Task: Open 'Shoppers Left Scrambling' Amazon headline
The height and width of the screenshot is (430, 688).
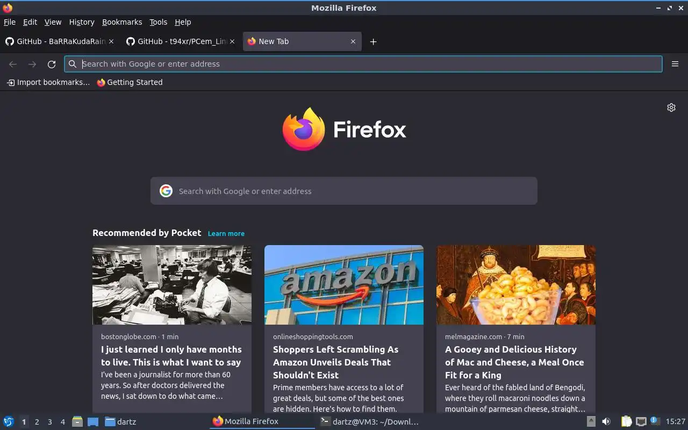Action: [x=336, y=362]
